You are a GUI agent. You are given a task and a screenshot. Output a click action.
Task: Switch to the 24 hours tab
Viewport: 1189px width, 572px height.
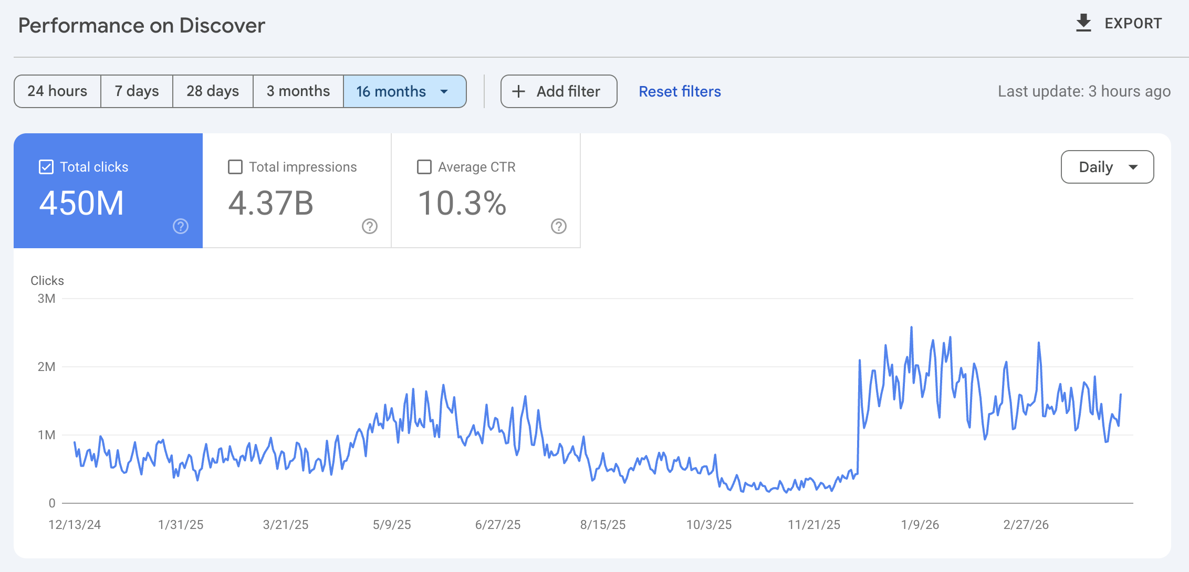click(58, 91)
